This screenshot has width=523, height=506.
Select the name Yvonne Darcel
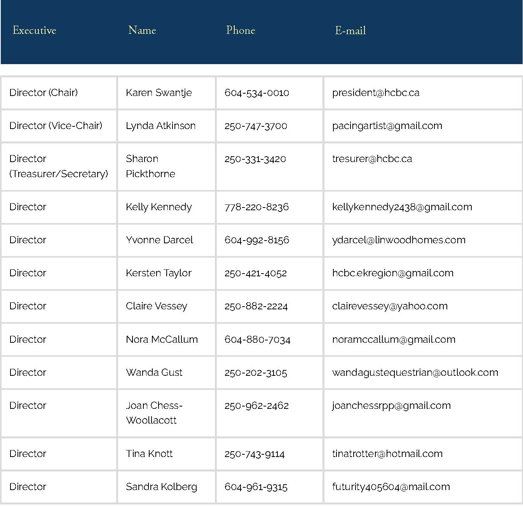click(159, 240)
